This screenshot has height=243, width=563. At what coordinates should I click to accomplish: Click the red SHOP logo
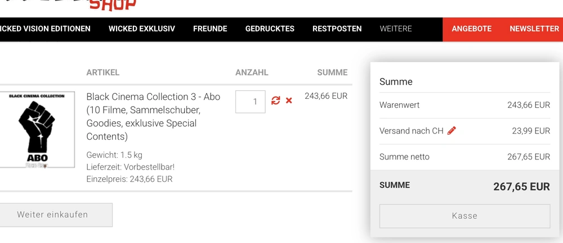point(113,5)
